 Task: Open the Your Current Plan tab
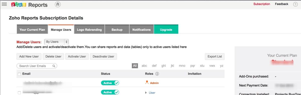(32, 29)
